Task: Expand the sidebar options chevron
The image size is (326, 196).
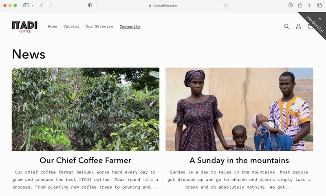Action: point(32,5)
